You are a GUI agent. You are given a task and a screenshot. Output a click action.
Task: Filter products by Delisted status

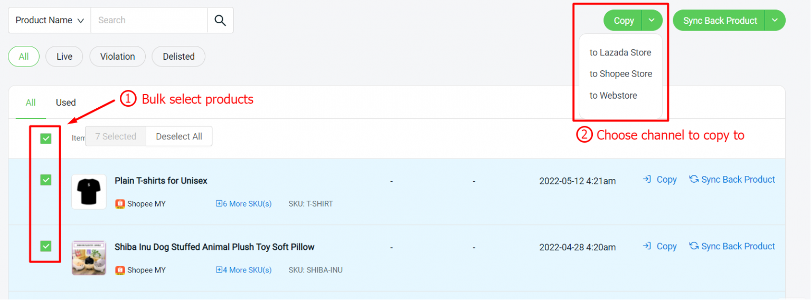(178, 57)
